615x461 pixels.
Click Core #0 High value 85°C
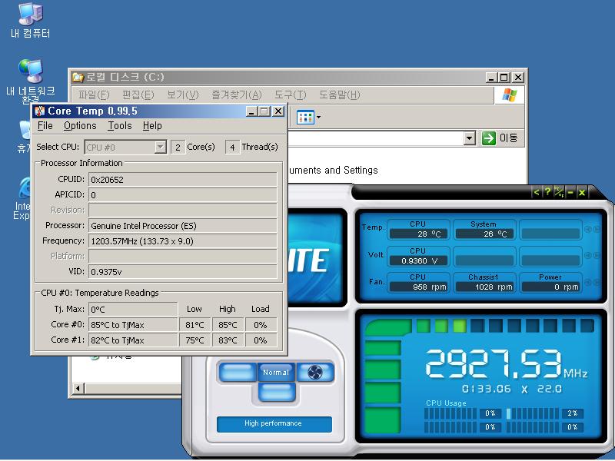tap(228, 325)
